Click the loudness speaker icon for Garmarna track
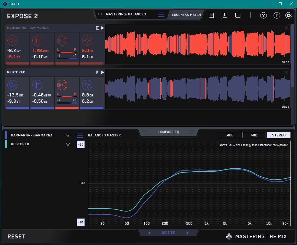The width and height of the screenshot is (297, 245). click(12, 41)
